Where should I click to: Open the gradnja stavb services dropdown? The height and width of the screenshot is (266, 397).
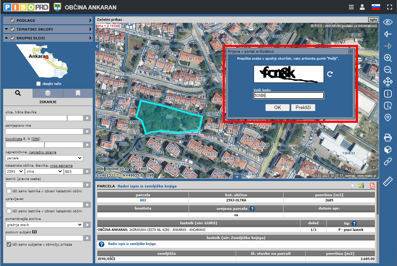[44, 225]
